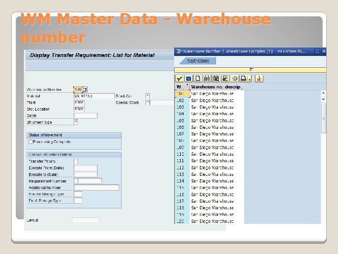
Task: Click the greyed-out wrench settings icon
Action: click(x=234, y=79)
